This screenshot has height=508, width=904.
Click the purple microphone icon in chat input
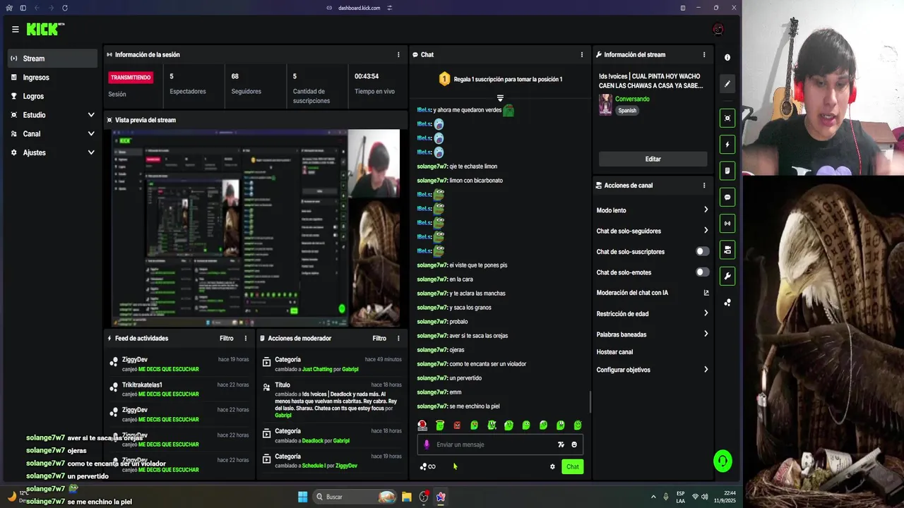[426, 445]
